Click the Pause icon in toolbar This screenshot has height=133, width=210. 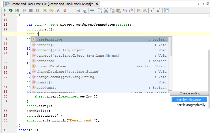38,10
